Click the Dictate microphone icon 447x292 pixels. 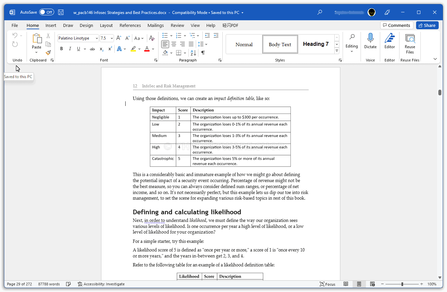[370, 38]
